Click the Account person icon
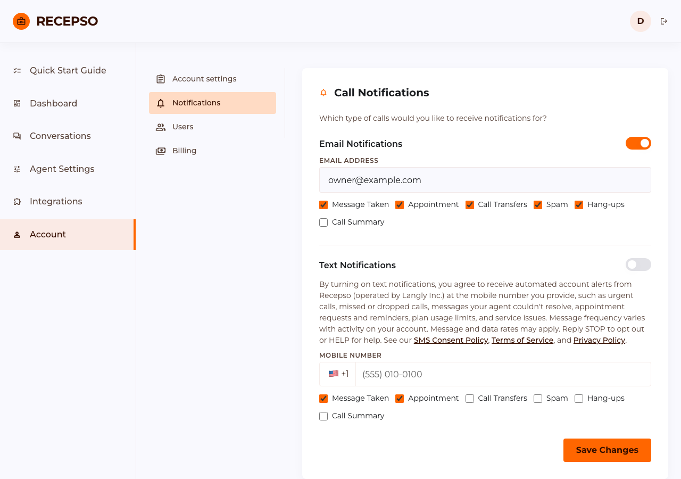 [17, 234]
